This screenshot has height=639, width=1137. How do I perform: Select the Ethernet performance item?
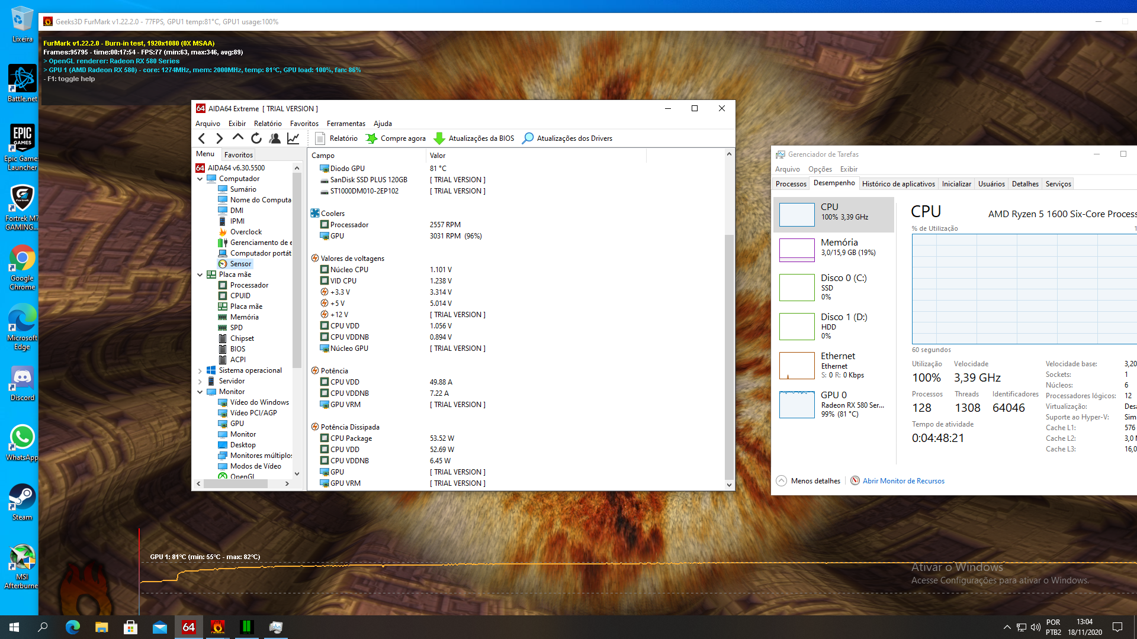(x=833, y=365)
